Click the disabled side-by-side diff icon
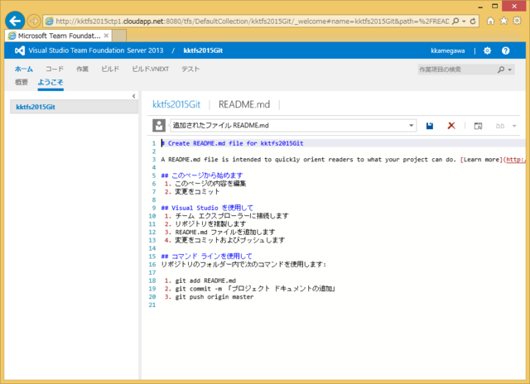The height and width of the screenshot is (384, 530). point(500,126)
